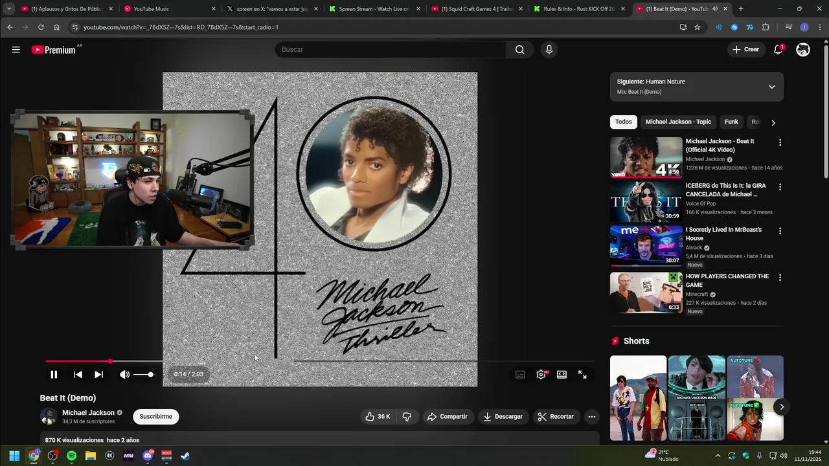Screen dimensions: 829x466
Task: Select the Todos filter chip
Action: 624,122
